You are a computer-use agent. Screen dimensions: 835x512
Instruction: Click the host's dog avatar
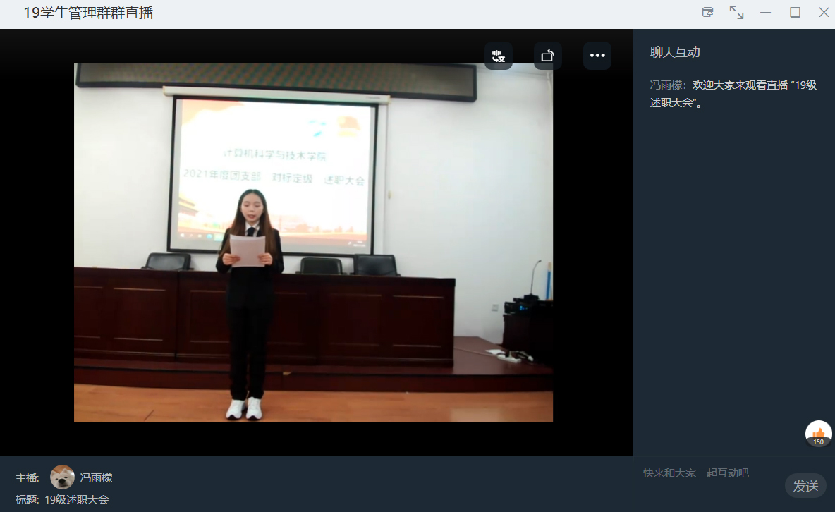pyautogui.click(x=62, y=477)
